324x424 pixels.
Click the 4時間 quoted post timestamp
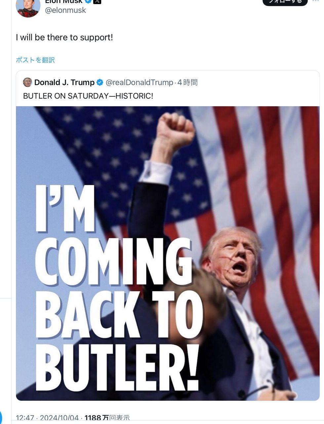[x=187, y=82]
